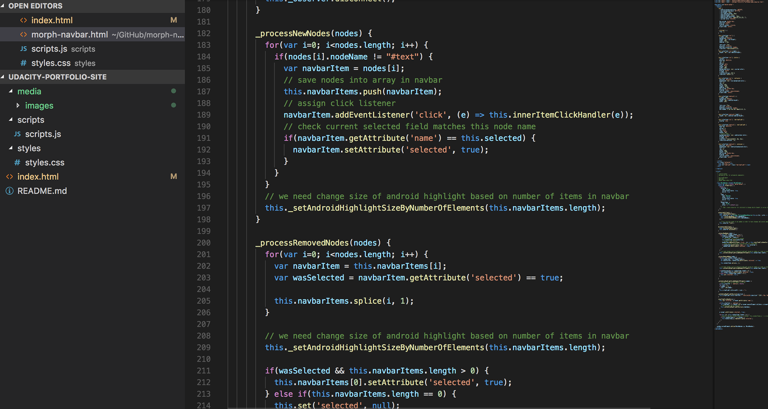Click the HTML icon beside morph-navbar.html
Screen dimensions: 768x409
(24, 35)
